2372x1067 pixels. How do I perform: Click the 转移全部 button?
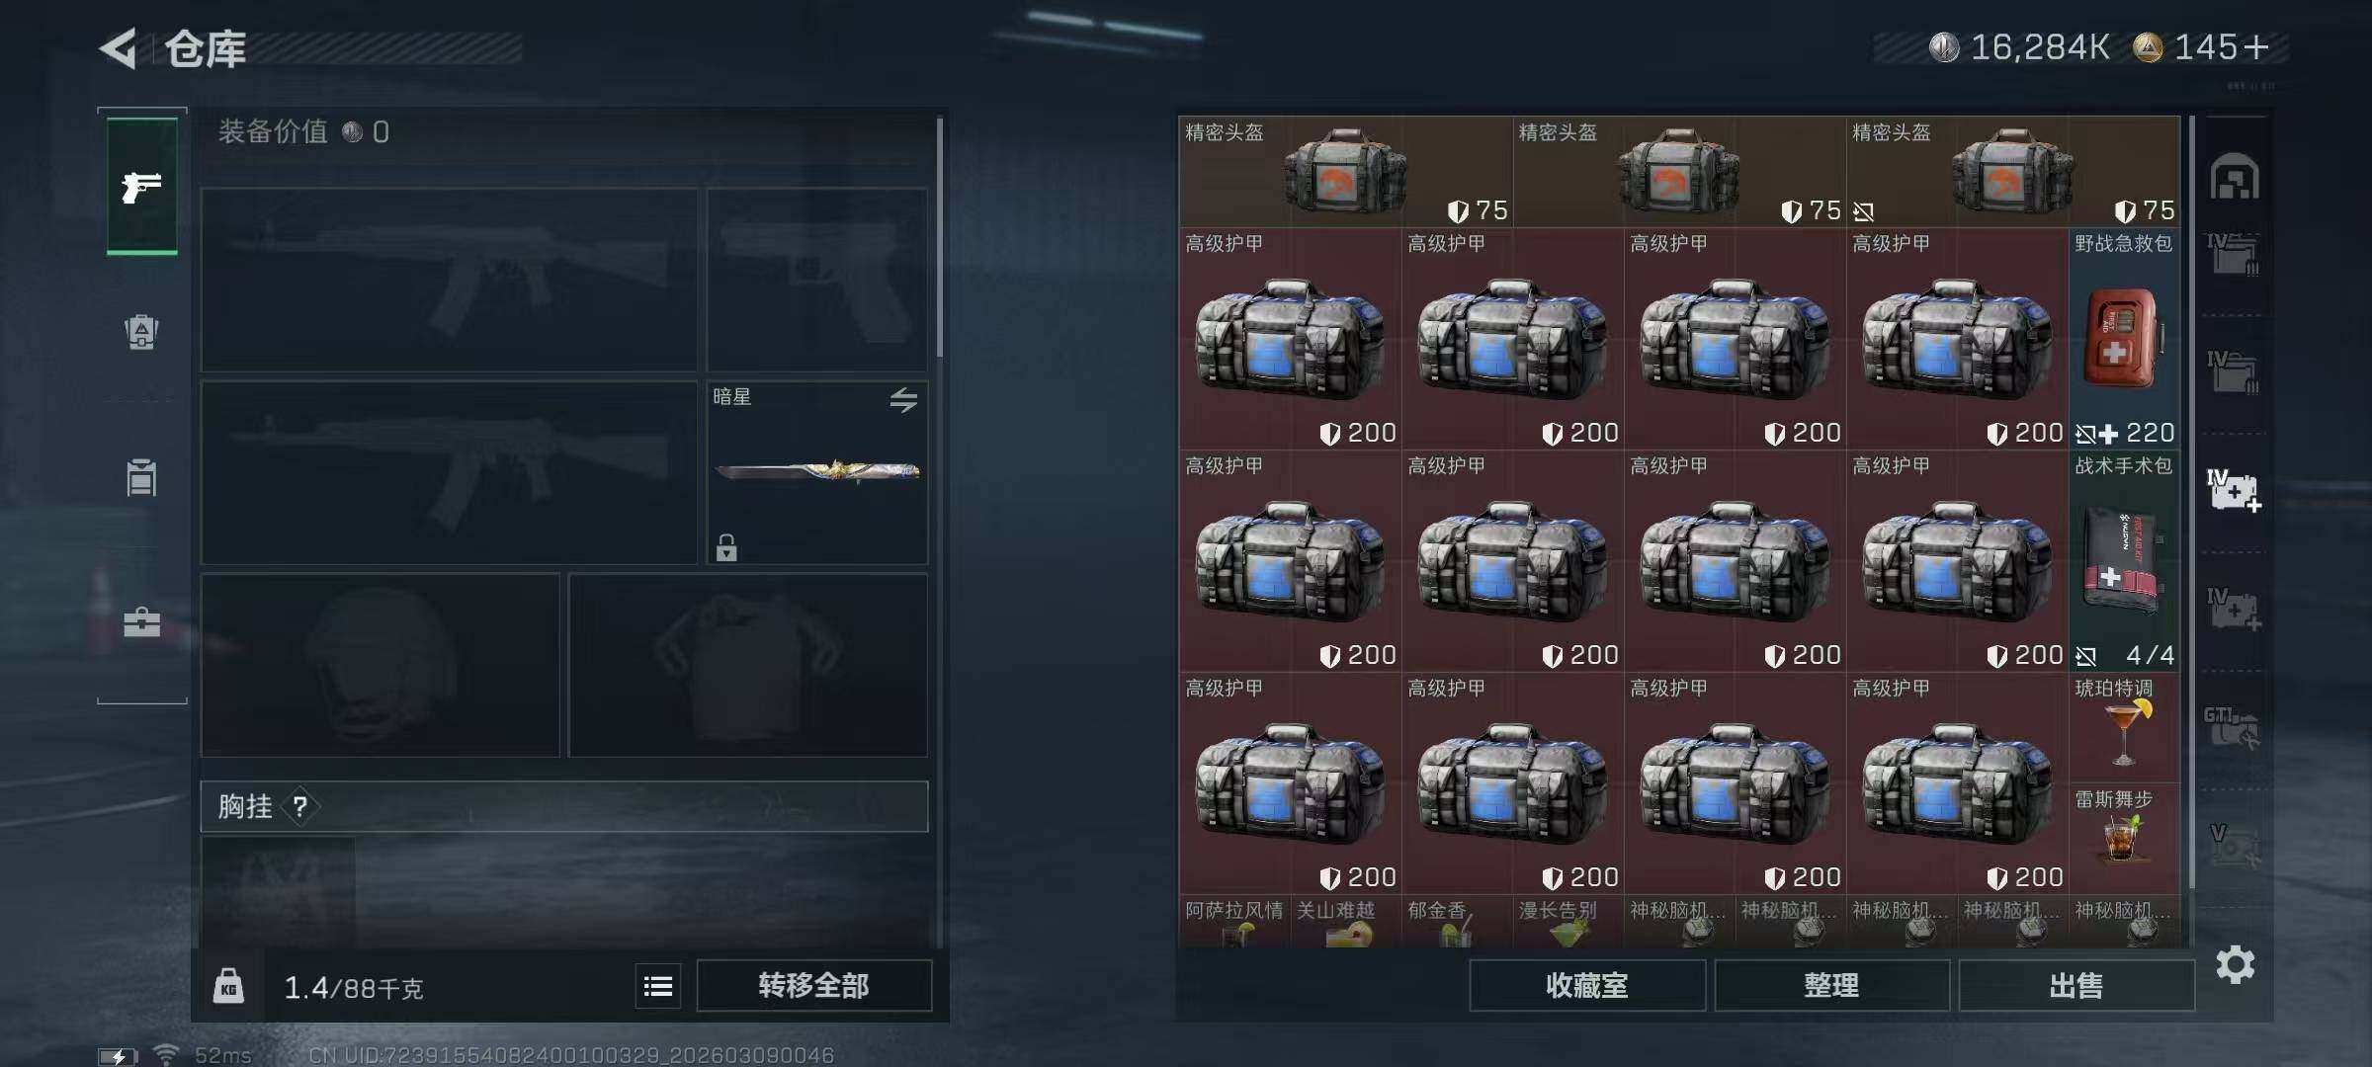(x=813, y=985)
